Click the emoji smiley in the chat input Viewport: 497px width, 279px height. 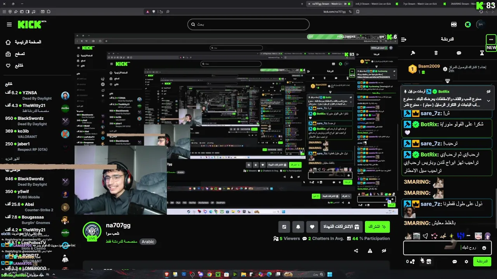484,248
